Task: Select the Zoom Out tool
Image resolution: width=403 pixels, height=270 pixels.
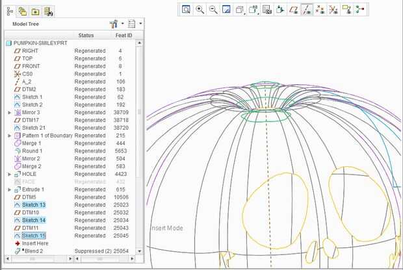Action: pyautogui.click(x=213, y=10)
